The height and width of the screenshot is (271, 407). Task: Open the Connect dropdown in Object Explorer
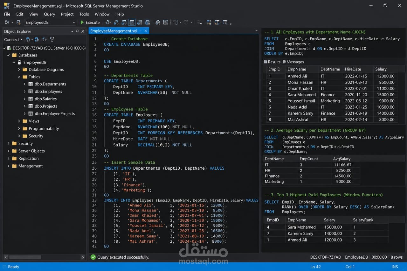click(13, 40)
